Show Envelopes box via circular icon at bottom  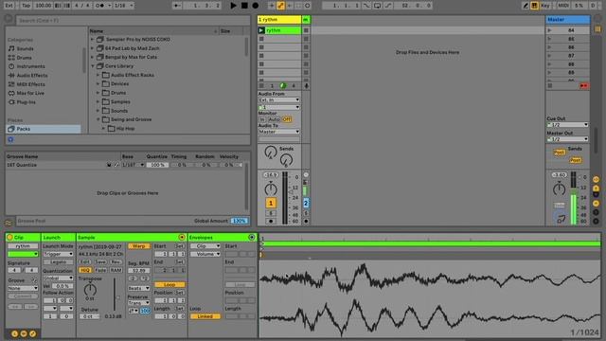[x=32, y=333]
